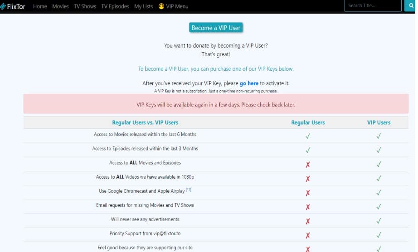418x252 pixels.
Task: Click 'VIP Keys will be available again' notice
Action: pos(216,105)
